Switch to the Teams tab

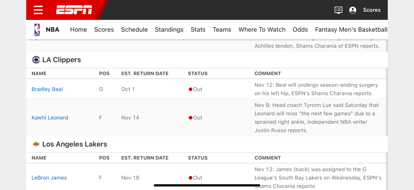tap(222, 30)
